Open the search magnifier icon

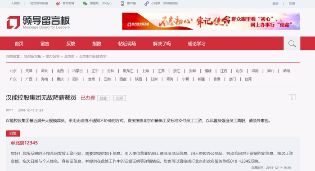292,44
